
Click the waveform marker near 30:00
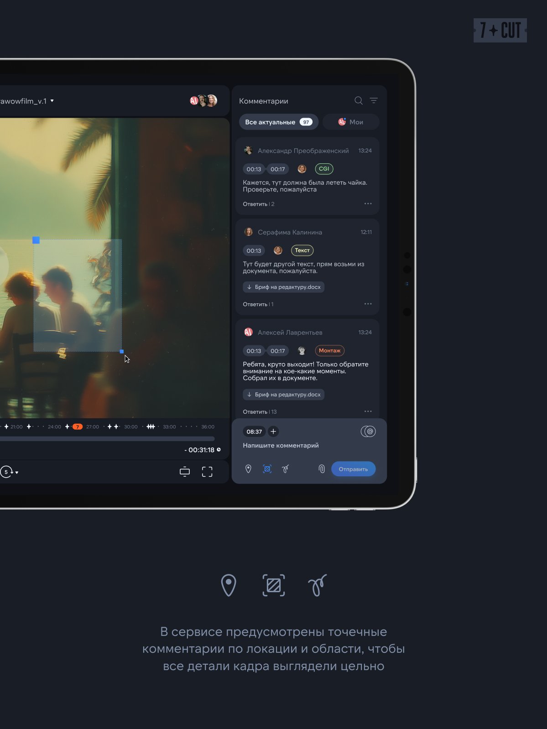pos(151,427)
